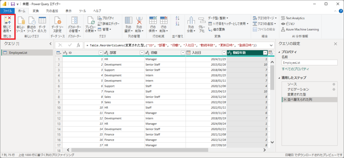Screen dimensions: 344x158
Task: Open 部署 column filter dropdown
Action: coord(142,53)
